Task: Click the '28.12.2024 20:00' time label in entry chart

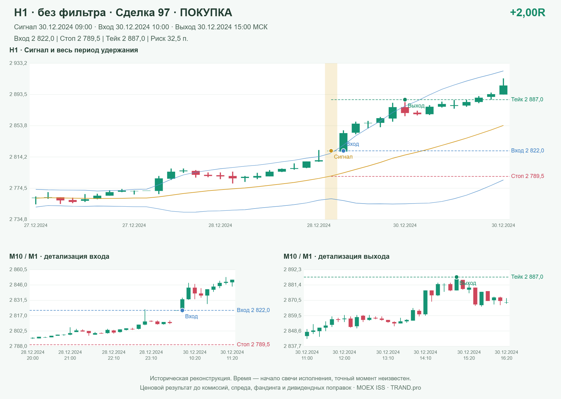Action: pyautogui.click(x=33, y=355)
